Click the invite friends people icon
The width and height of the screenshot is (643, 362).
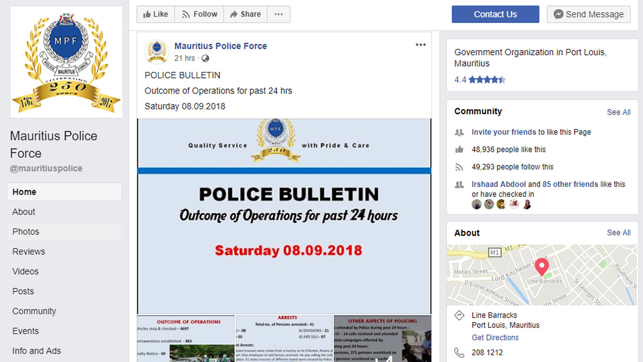coord(459,132)
